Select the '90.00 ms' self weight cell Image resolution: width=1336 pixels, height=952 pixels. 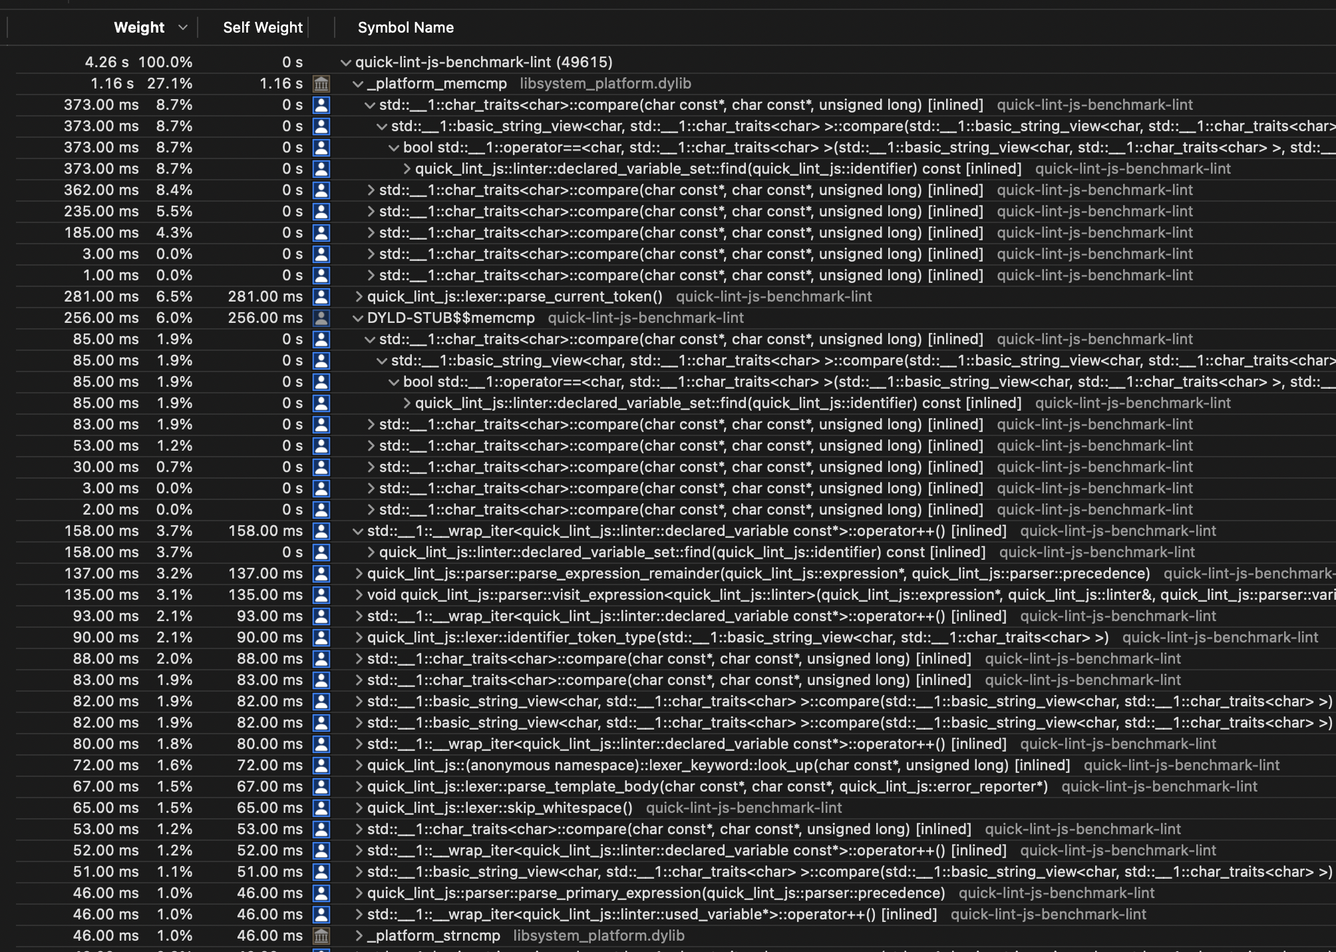pos(269,637)
